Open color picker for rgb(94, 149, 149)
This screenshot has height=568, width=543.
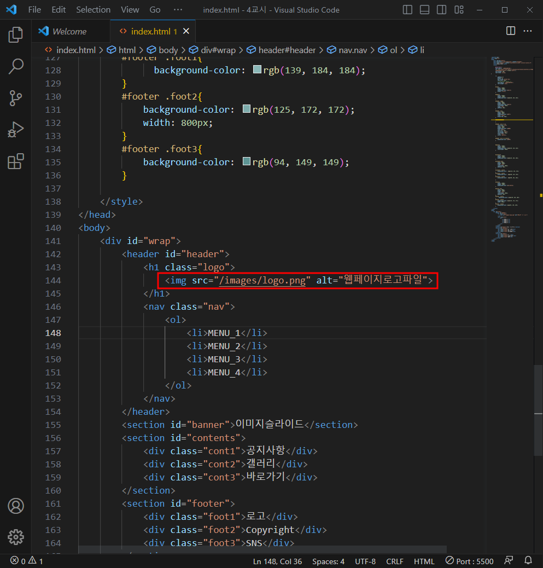tap(246, 161)
